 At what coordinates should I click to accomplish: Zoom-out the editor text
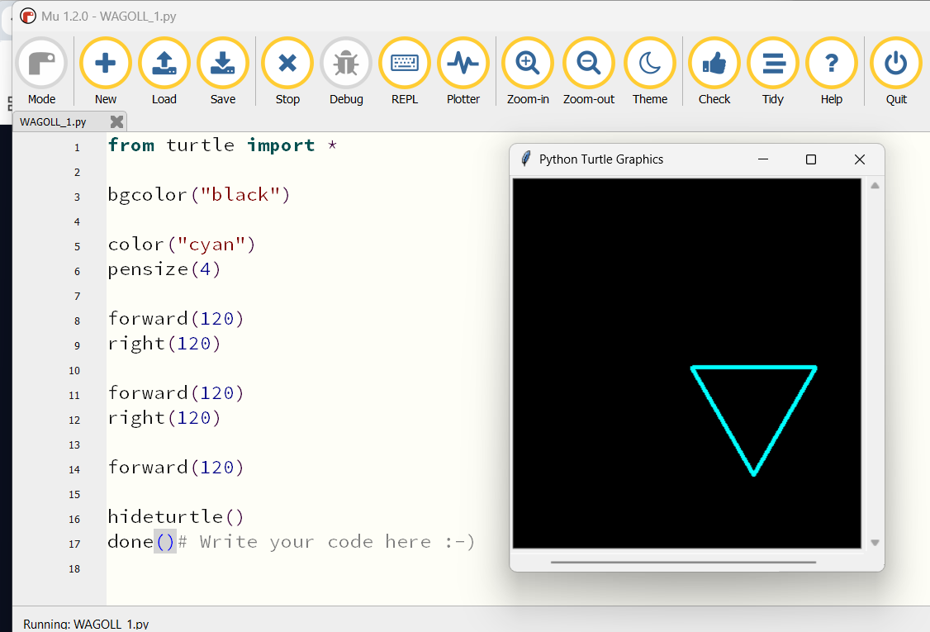pos(589,71)
